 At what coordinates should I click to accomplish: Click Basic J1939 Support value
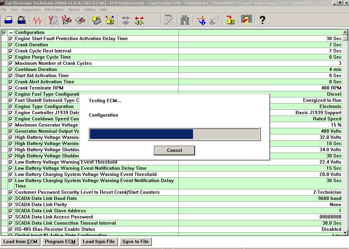pyautogui.click(x=318, y=113)
